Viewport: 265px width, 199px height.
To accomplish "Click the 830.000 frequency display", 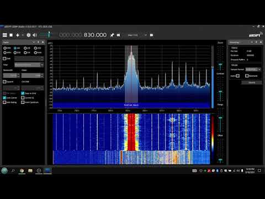I will pyautogui.click(x=95, y=35).
